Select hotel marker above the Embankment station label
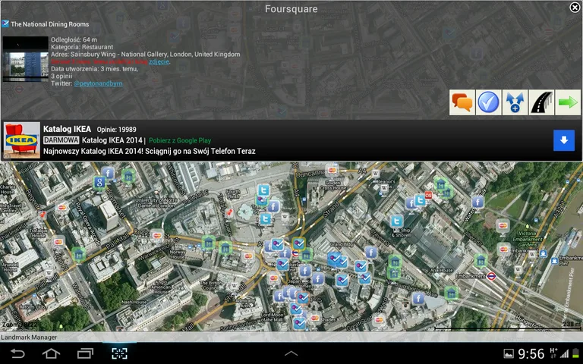 (481, 261)
